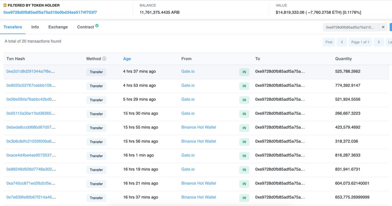Open transaction hash 0xe2d1d8d291344a7f8e
The height and width of the screenshot is (206, 392).
coord(30,71)
